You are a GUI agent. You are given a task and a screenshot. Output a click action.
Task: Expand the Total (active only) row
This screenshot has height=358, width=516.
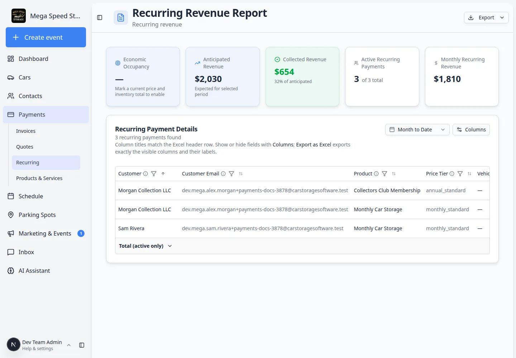tap(145, 246)
